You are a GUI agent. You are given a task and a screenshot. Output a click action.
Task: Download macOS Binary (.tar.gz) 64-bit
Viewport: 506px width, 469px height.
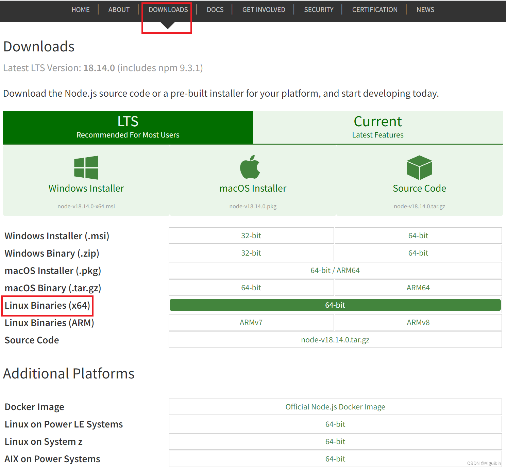point(251,288)
